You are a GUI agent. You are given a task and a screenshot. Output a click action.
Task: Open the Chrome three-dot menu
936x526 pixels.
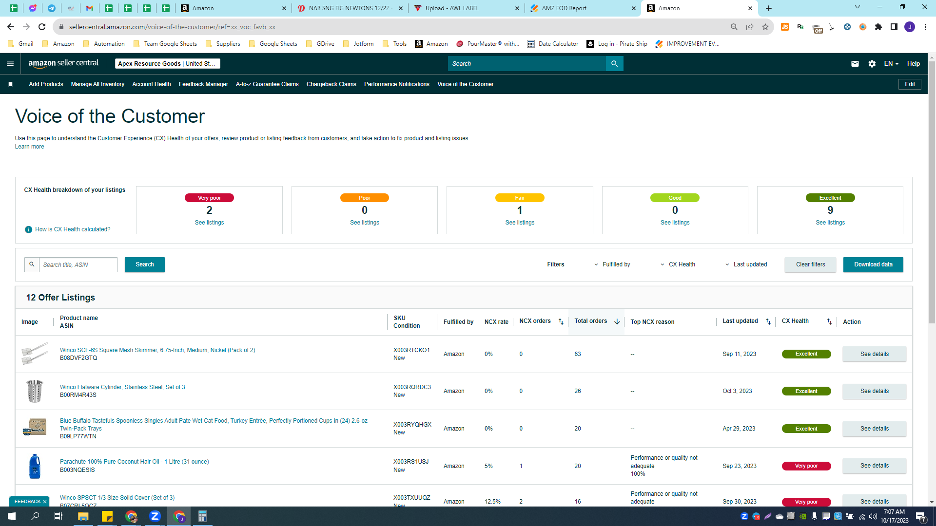click(x=925, y=27)
